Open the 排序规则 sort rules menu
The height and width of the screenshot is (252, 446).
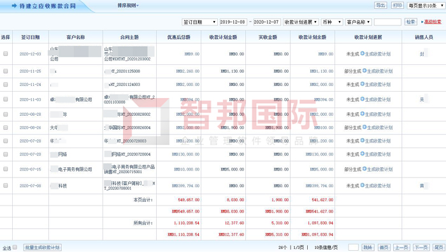tap(128, 5)
